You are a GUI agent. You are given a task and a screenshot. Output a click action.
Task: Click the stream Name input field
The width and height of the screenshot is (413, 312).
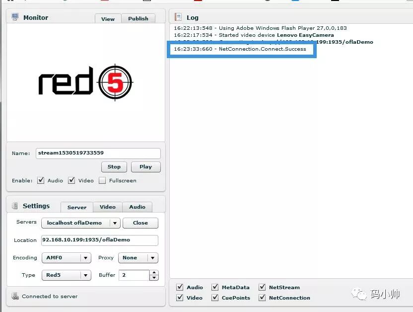(98, 153)
